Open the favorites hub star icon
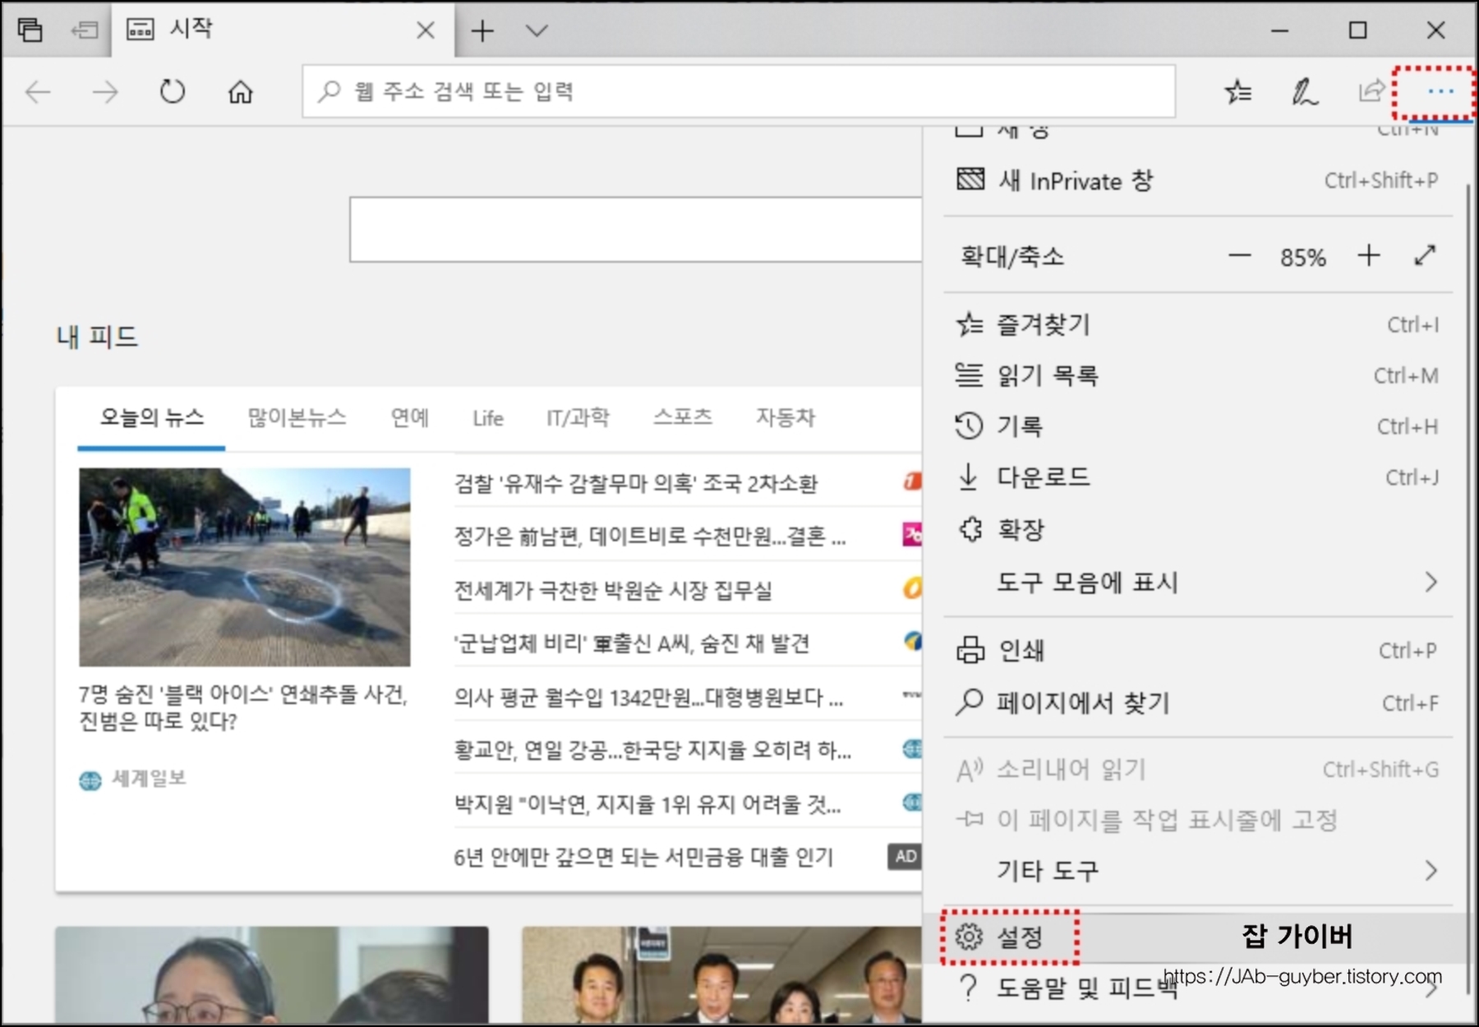 [x=1237, y=91]
